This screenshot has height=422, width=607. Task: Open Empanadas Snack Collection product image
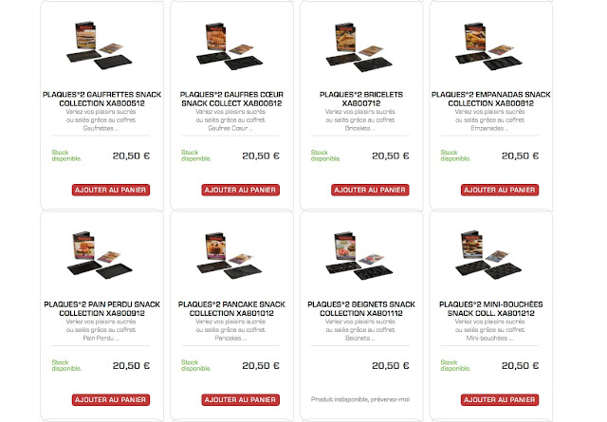tap(489, 46)
